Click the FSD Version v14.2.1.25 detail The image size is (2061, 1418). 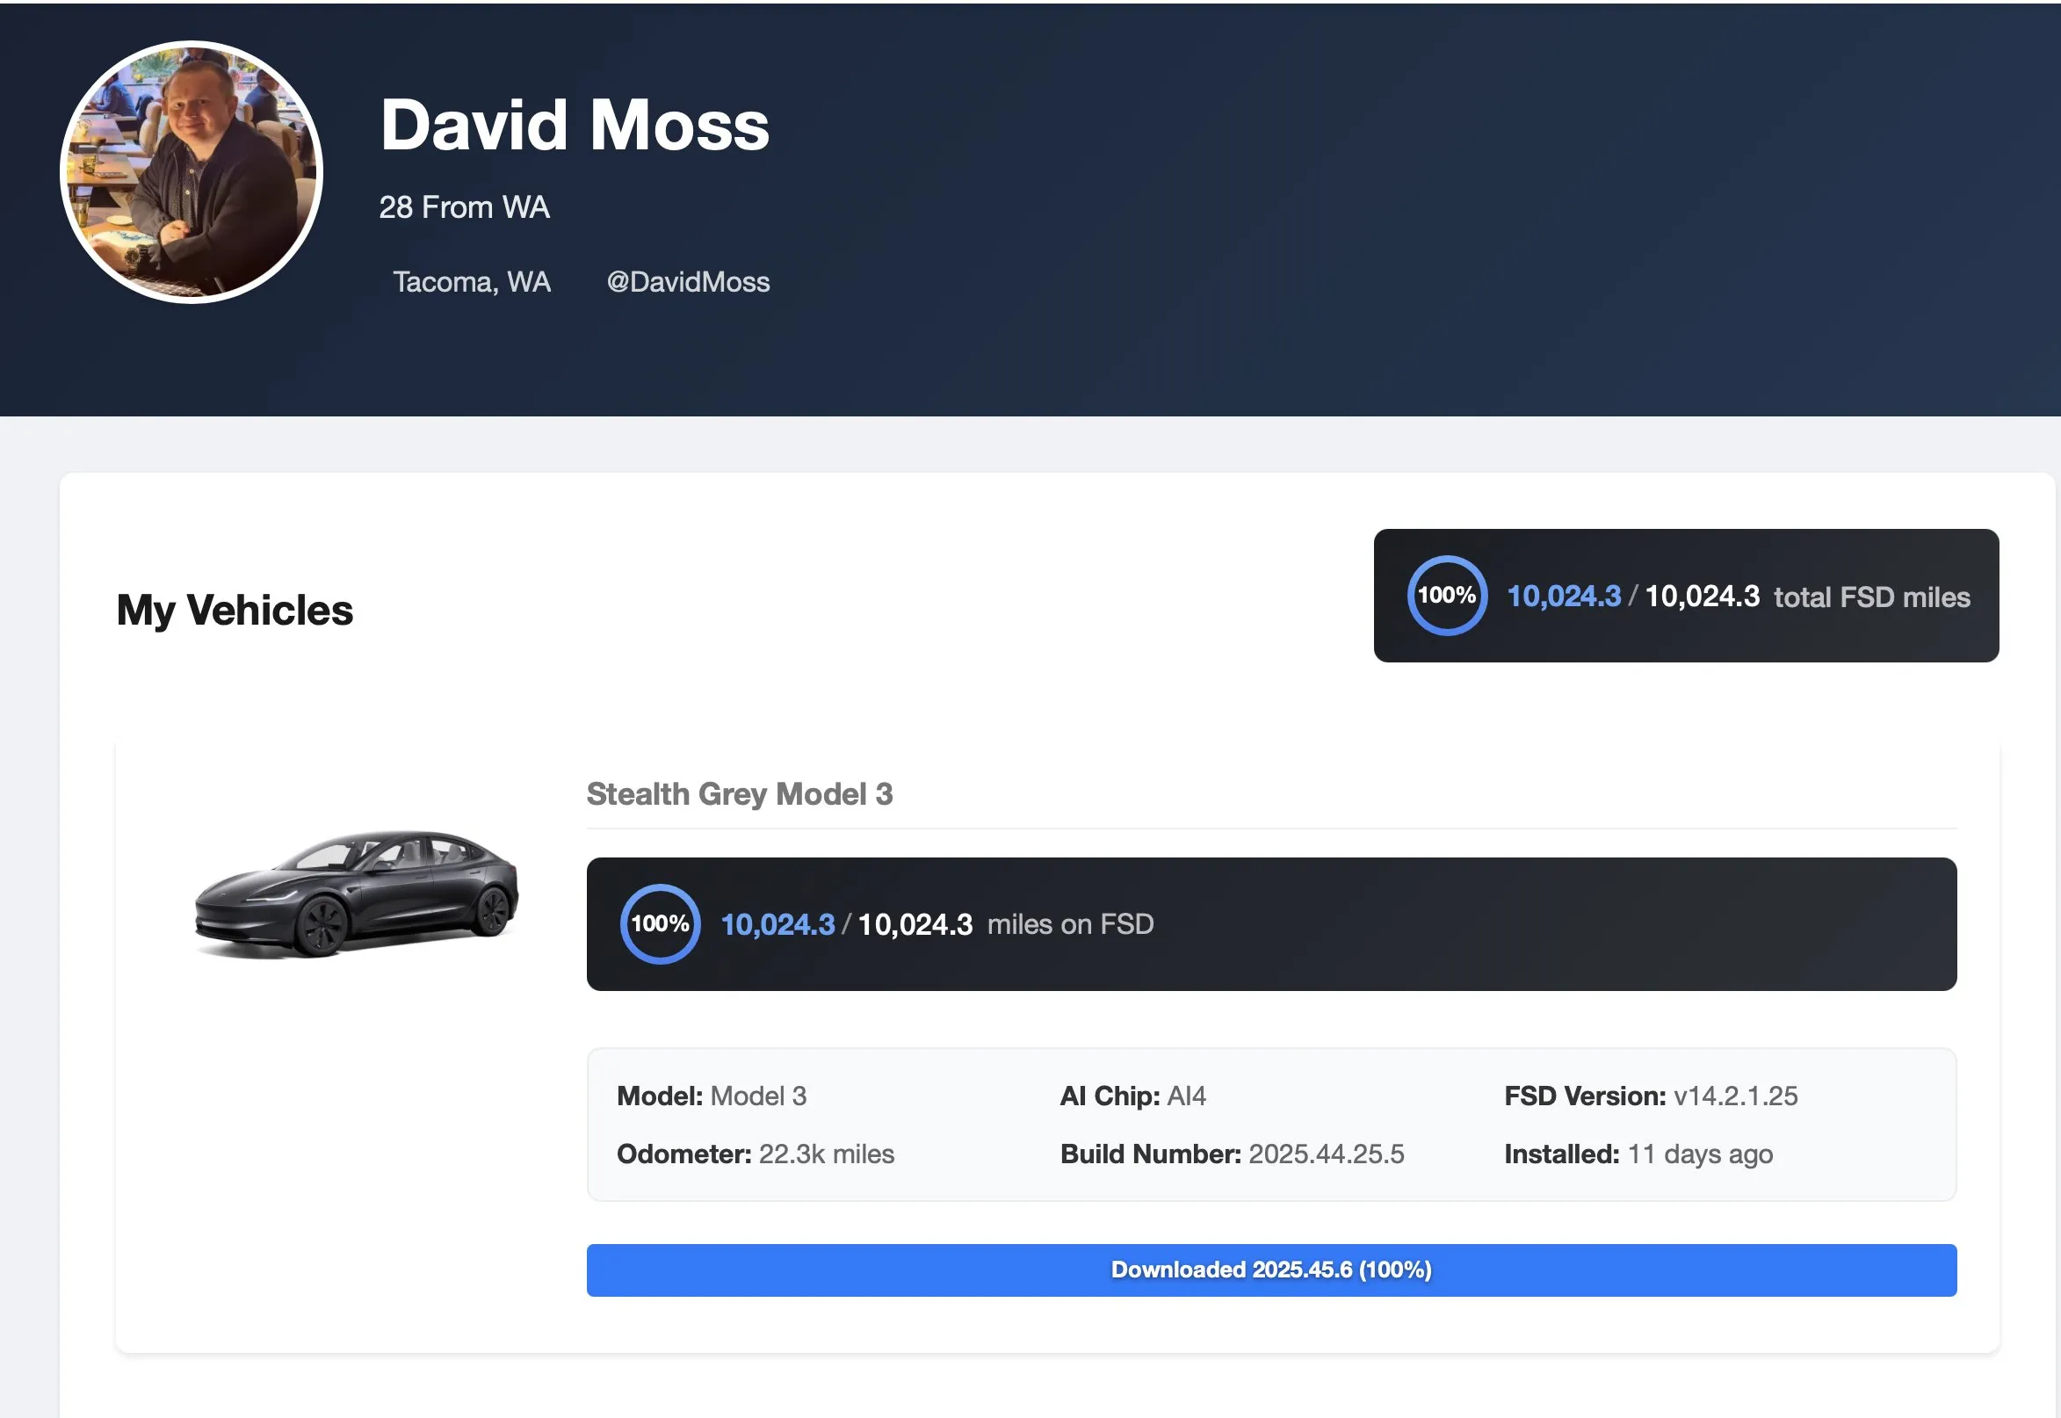(x=1651, y=1096)
